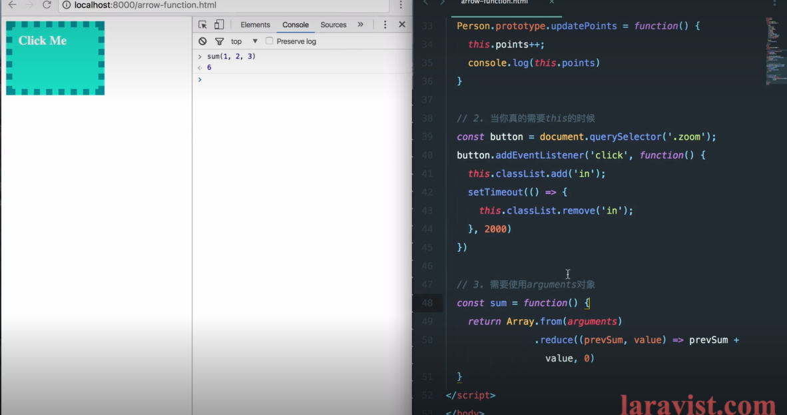
Task: Navigate forward in the editor history
Action: pos(442,2)
